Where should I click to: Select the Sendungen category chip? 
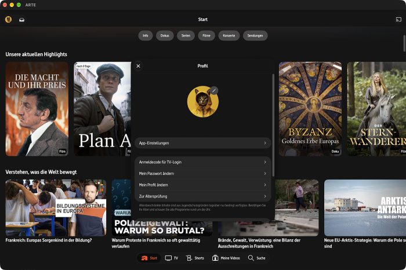[x=255, y=36]
